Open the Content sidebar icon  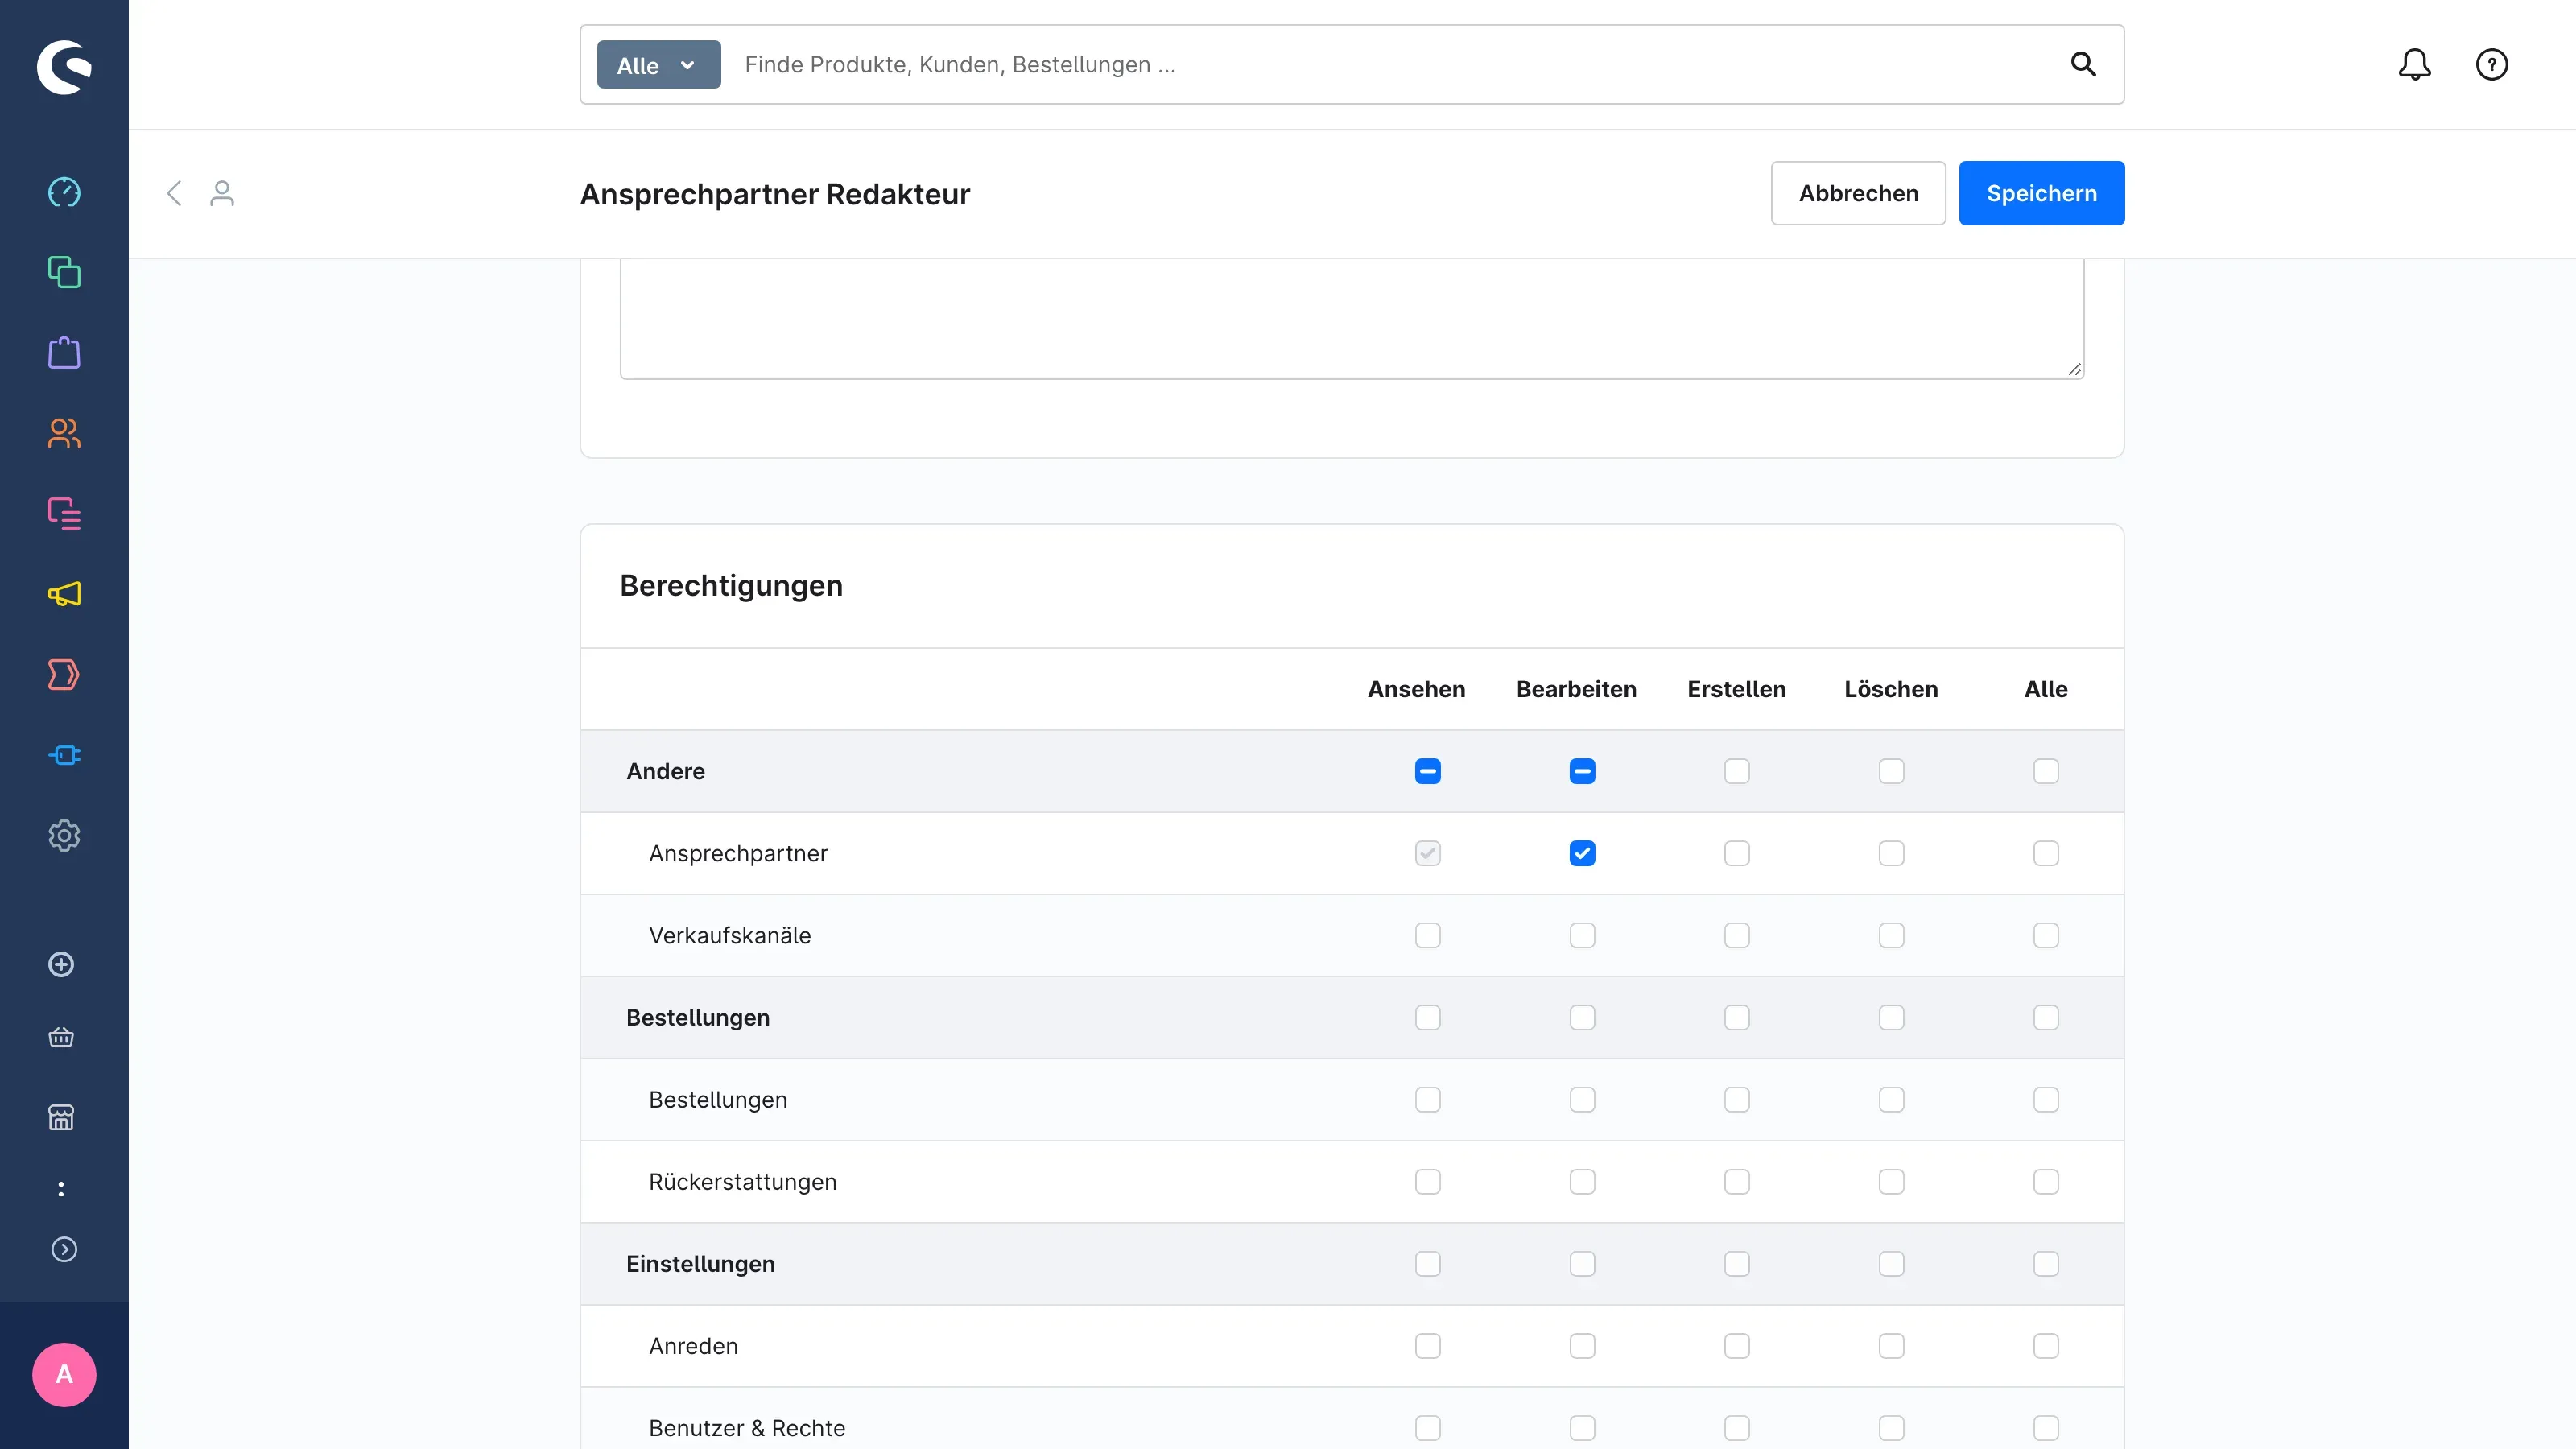click(x=64, y=514)
